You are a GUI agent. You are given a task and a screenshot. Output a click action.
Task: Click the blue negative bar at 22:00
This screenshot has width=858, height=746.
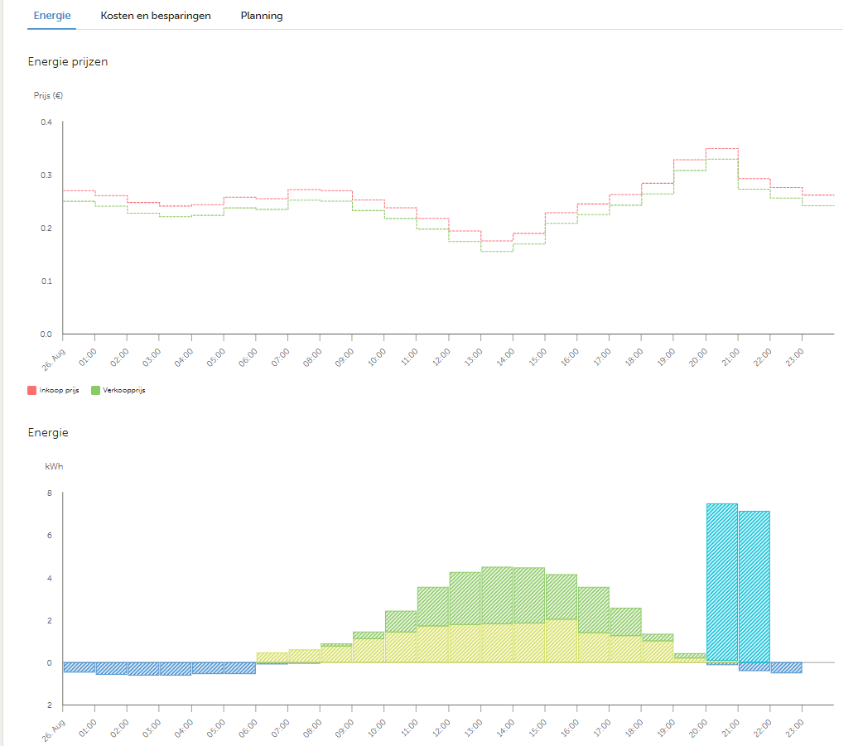(x=786, y=668)
